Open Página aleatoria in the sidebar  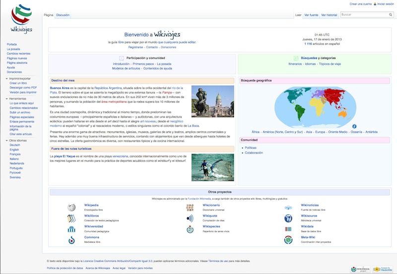click(x=17, y=63)
